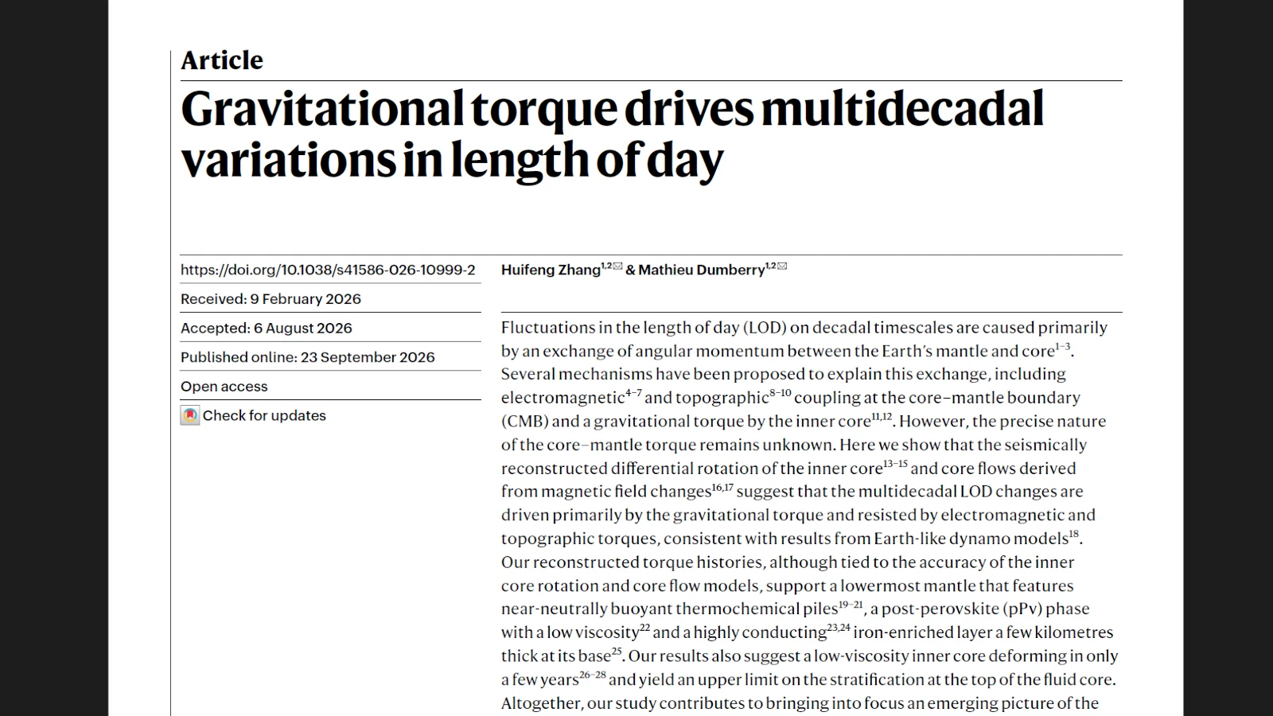Click Mathieu Dumberry's email envelope icon
The height and width of the screenshot is (716, 1273).
click(782, 266)
